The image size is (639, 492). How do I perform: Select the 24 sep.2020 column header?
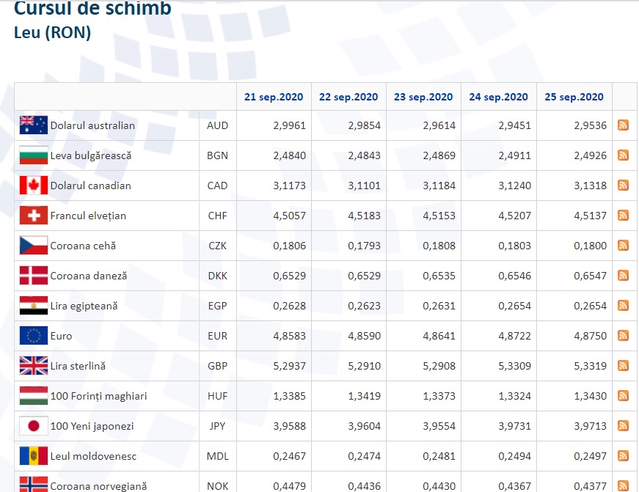(x=498, y=97)
